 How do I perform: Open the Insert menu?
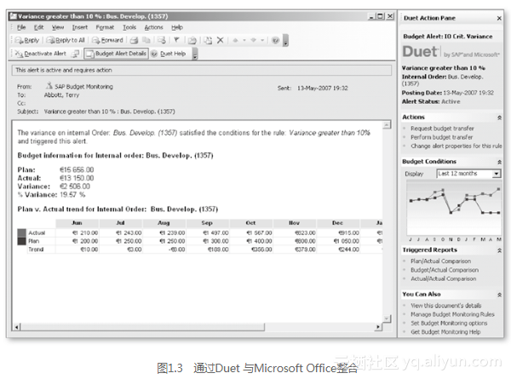click(80, 27)
